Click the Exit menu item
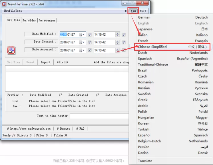213x165 pixels. [143, 11]
